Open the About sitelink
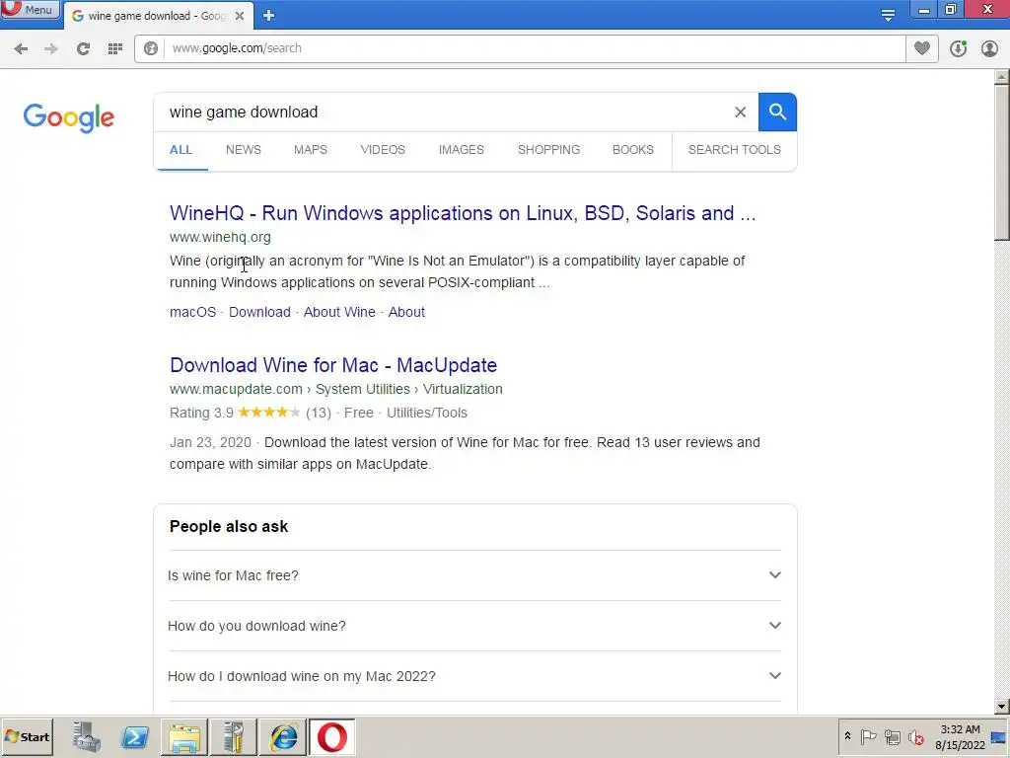 point(406,312)
